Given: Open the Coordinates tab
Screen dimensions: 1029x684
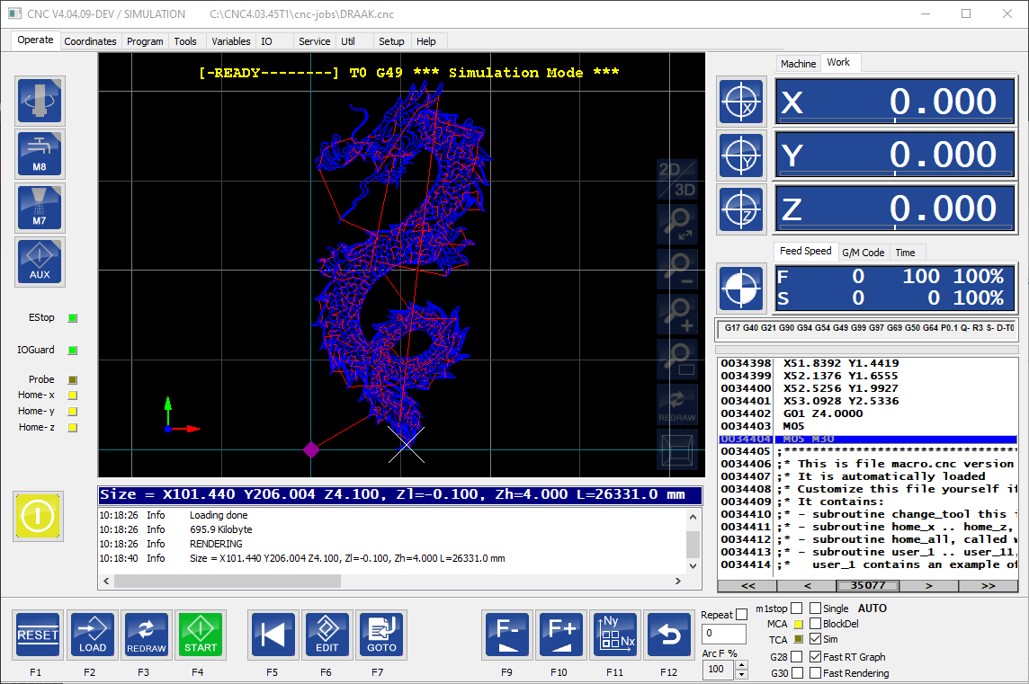Looking at the screenshot, I should (90, 41).
